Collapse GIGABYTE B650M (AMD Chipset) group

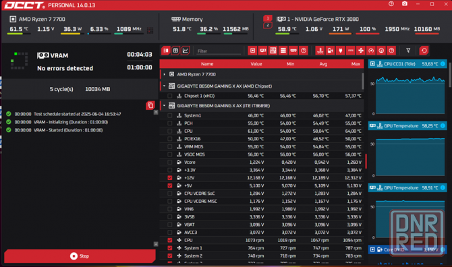tap(165, 86)
